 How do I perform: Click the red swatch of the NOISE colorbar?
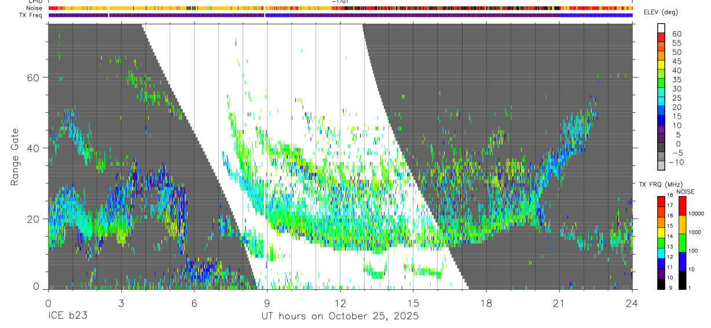pos(682,206)
